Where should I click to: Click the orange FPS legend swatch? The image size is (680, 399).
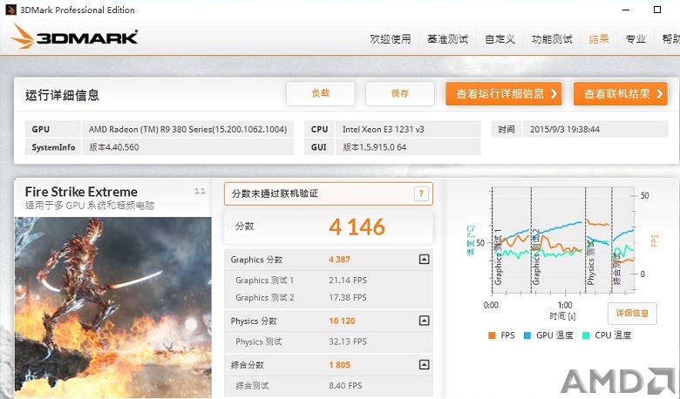point(492,335)
